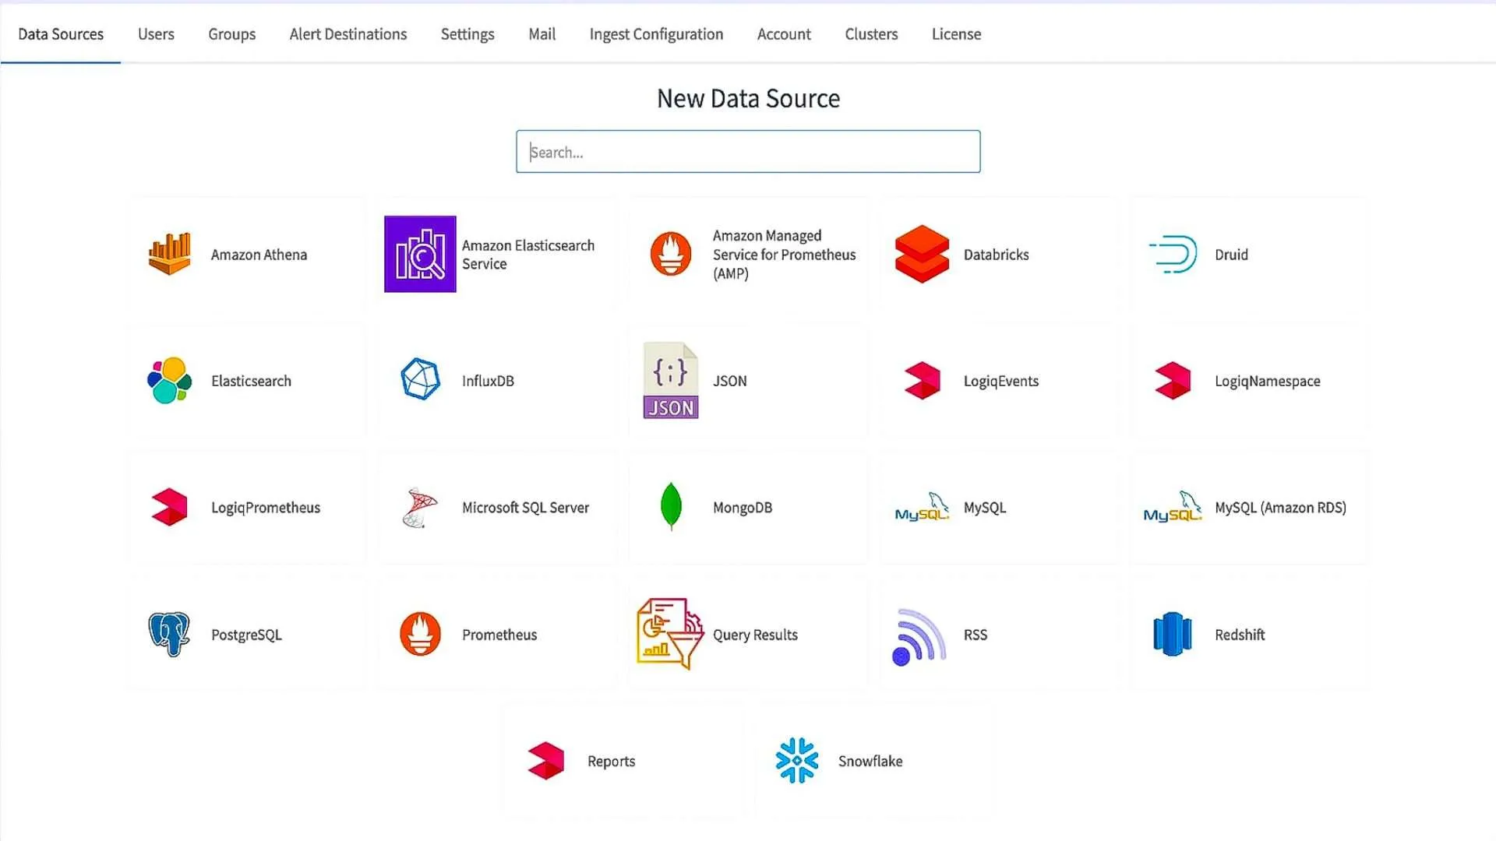Click the RSS feed icon
Viewport: 1496px width, 841px height.
[x=919, y=637]
